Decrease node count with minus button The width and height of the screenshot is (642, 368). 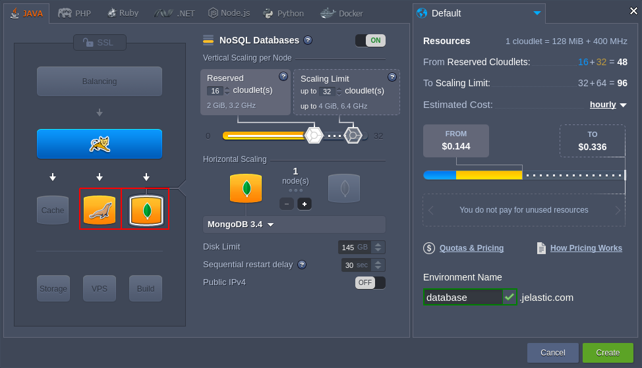pos(287,203)
